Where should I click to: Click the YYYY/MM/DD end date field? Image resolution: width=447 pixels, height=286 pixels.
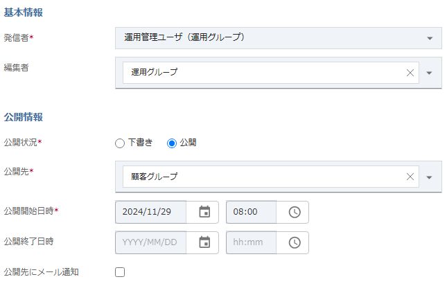pyautogui.click(x=152, y=242)
